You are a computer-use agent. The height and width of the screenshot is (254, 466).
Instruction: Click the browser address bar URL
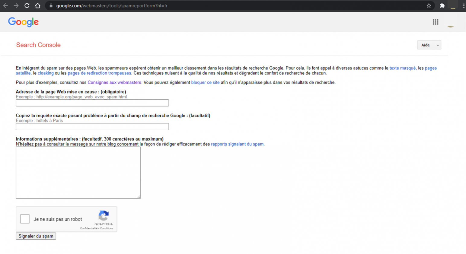click(112, 6)
